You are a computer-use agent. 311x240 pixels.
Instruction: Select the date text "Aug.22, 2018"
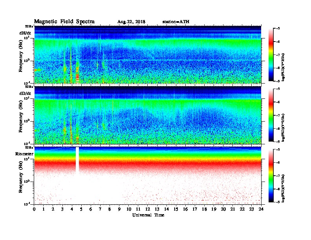click(131, 22)
